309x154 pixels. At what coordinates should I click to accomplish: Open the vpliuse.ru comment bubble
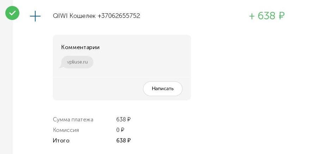pyautogui.click(x=77, y=62)
